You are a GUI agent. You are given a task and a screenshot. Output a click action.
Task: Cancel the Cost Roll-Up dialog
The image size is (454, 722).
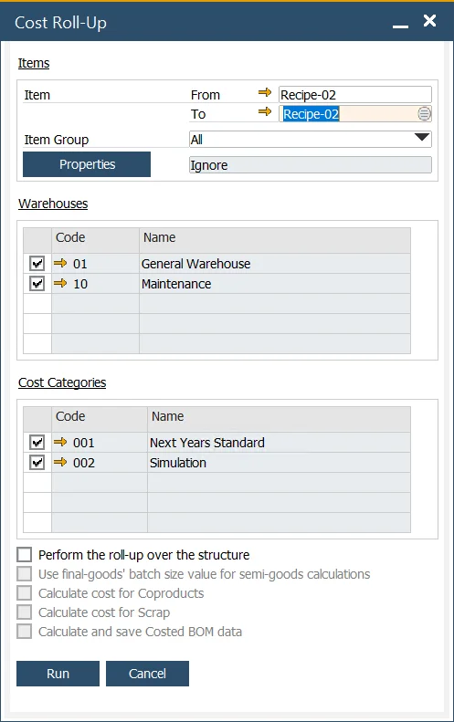pos(147,674)
